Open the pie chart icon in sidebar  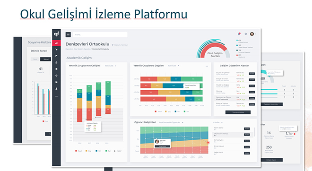coord(56,56)
